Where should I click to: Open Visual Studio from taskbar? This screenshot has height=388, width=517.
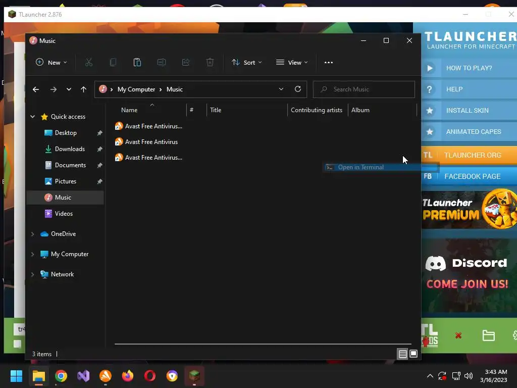[83, 376]
